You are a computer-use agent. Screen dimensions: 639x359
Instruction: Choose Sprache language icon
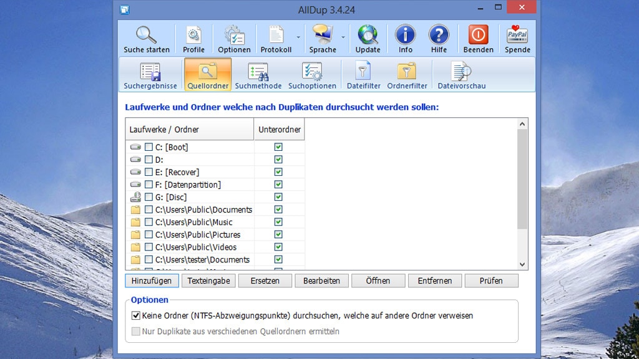(323, 35)
